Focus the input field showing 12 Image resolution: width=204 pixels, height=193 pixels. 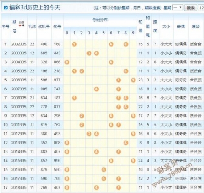[201, 8]
